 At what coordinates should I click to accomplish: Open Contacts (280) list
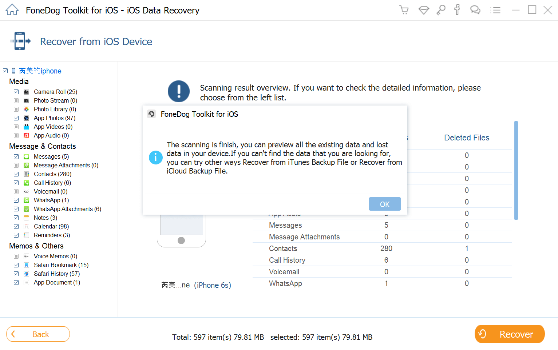52,174
